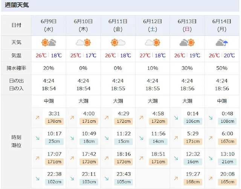The height and width of the screenshot is (189, 241).
Task: Click the 106cm low tide badge
Action: tap(192, 121)
